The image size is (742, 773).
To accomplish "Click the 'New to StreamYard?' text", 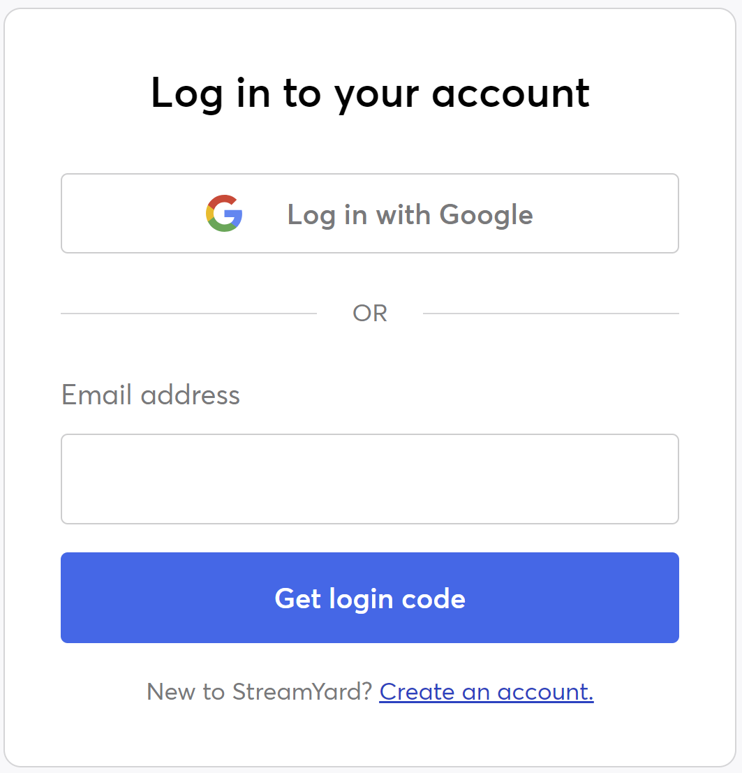I will [x=260, y=692].
